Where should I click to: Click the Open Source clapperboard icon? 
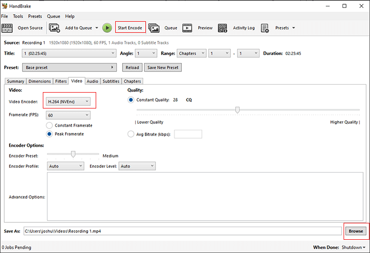[7, 28]
